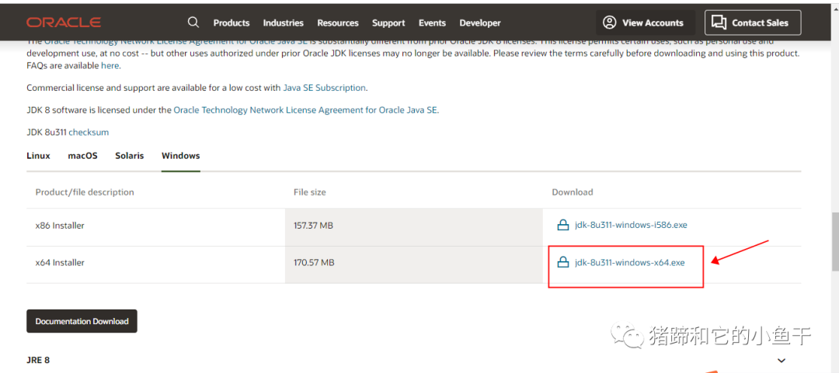Open the Industries menu

[283, 23]
